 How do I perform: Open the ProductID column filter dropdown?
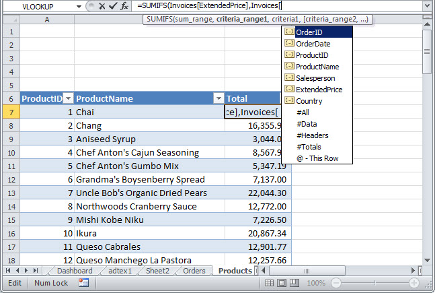pos(67,98)
